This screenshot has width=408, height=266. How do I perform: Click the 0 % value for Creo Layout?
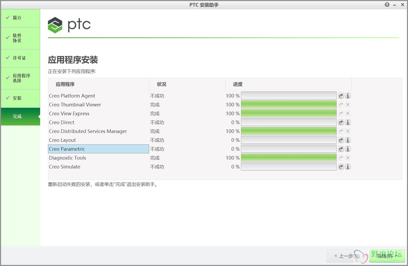point(236,140)
